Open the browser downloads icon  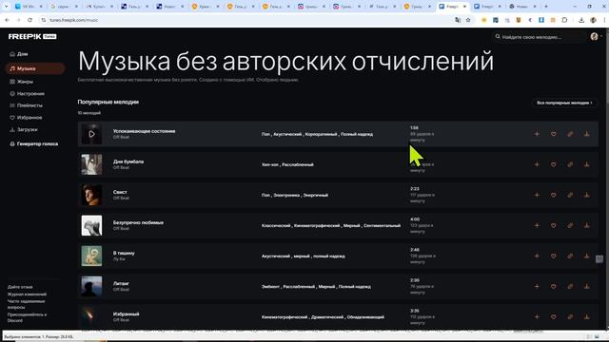pos(581,20)
